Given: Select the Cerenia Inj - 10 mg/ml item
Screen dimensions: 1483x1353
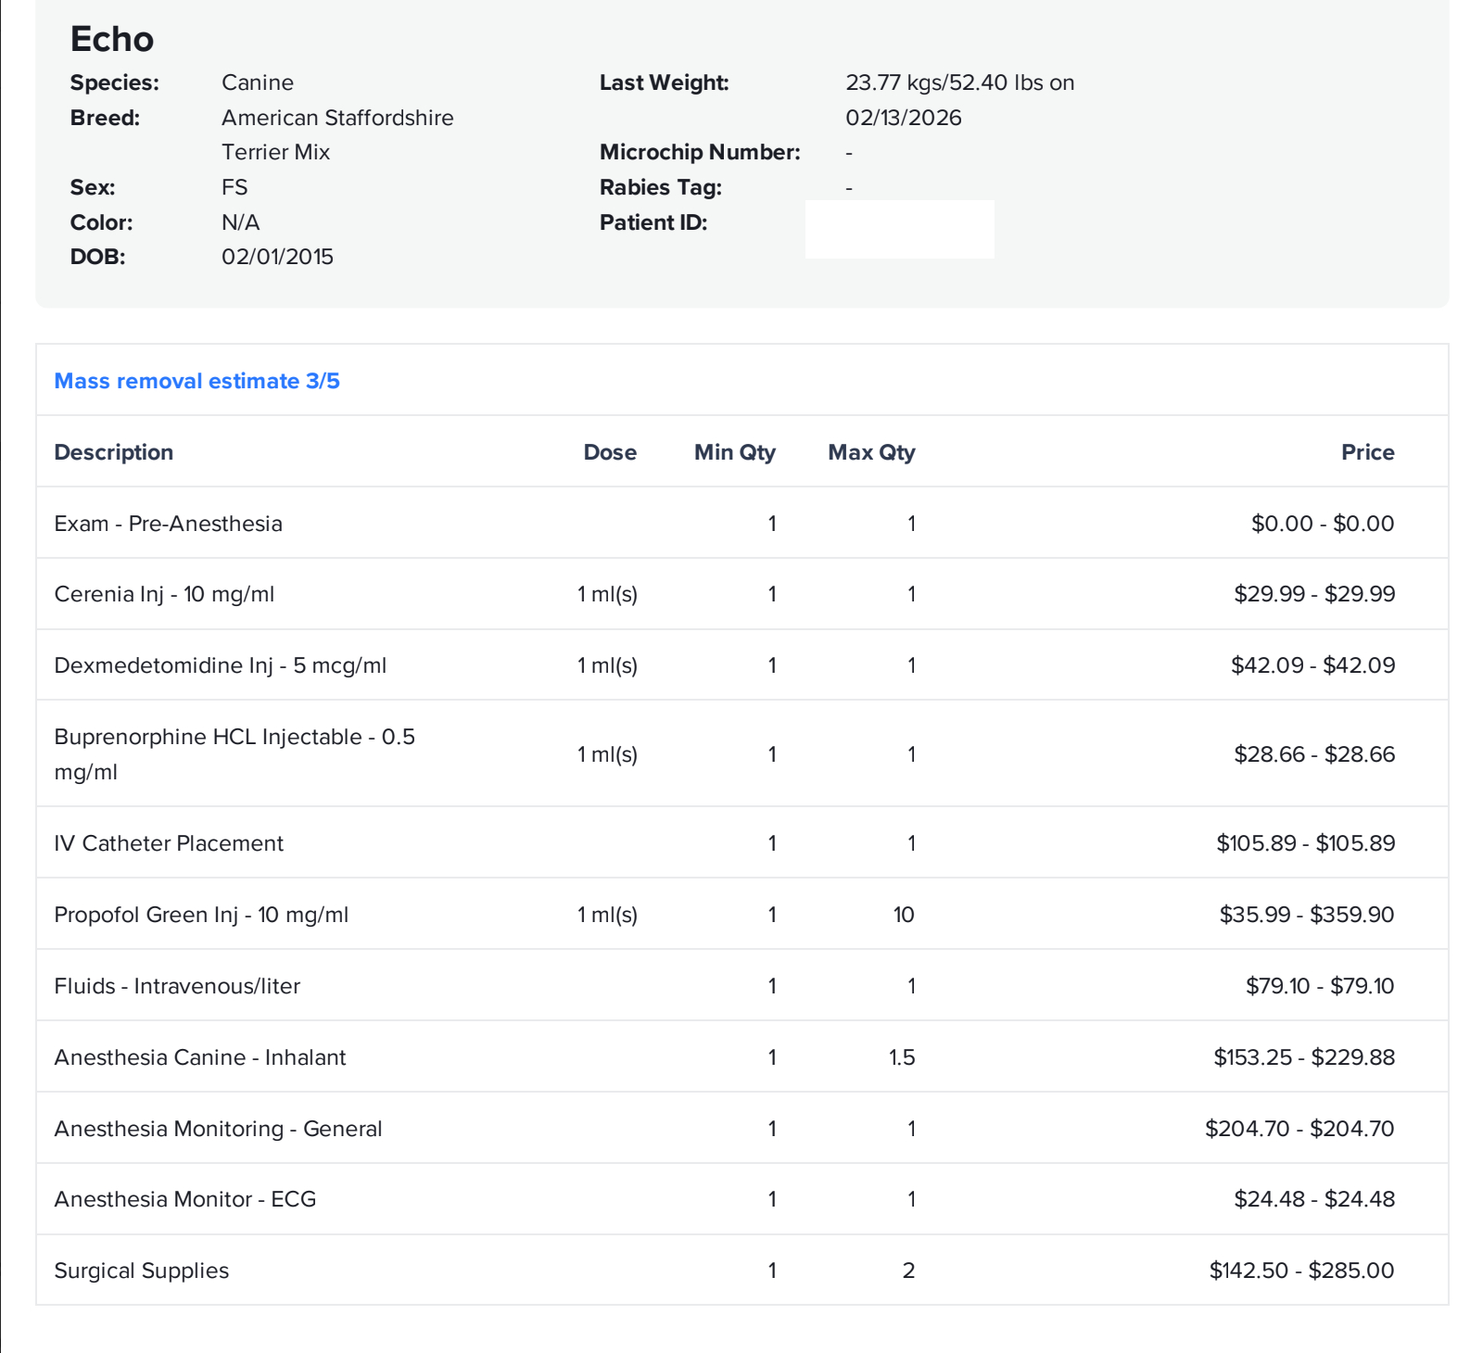Looking at the screenshot, I should [x=164, y=594].
